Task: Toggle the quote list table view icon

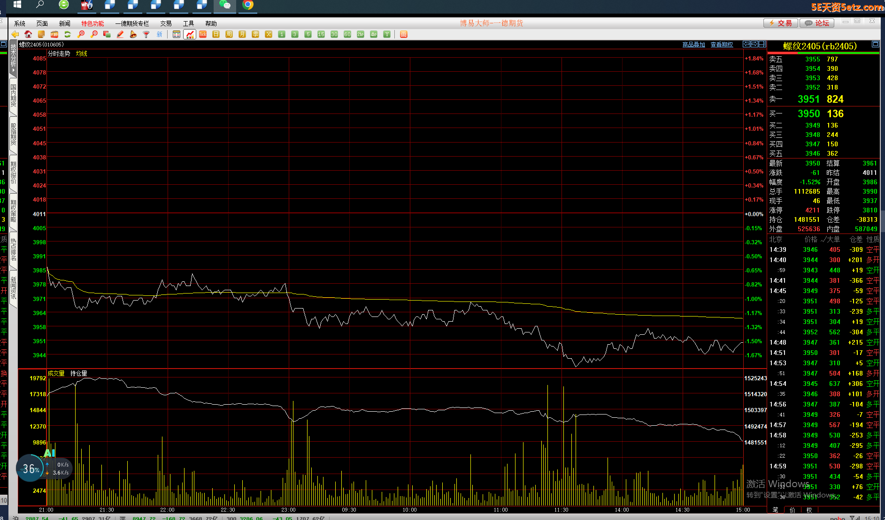Action: (177, 34)
